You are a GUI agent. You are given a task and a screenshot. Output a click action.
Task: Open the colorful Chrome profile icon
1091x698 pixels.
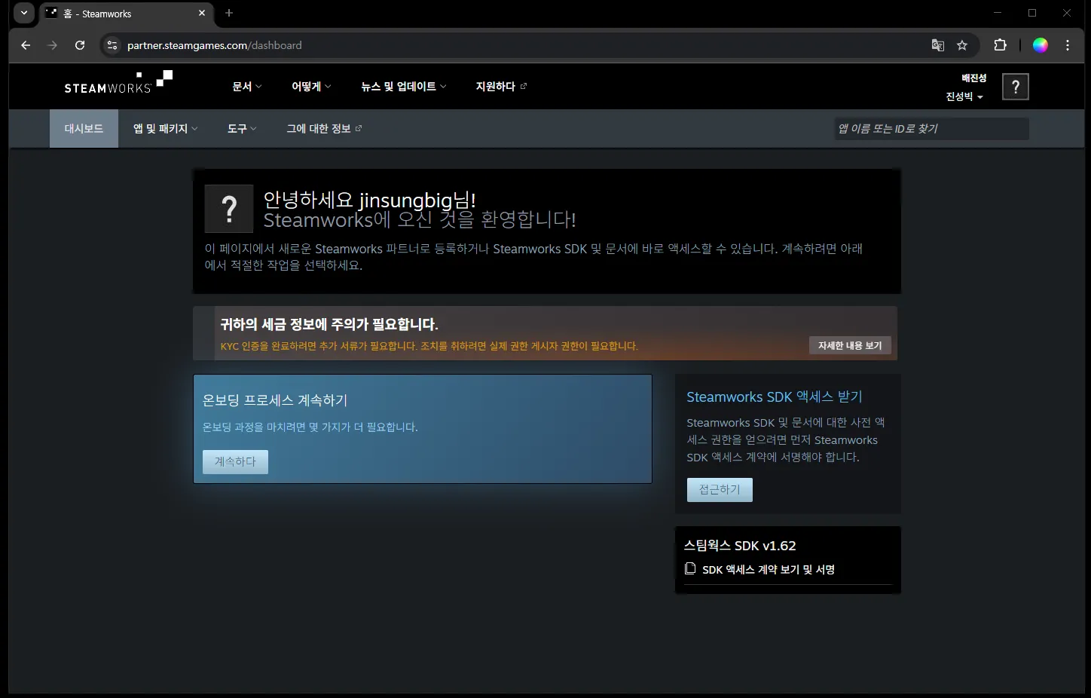click(1041, 45)
